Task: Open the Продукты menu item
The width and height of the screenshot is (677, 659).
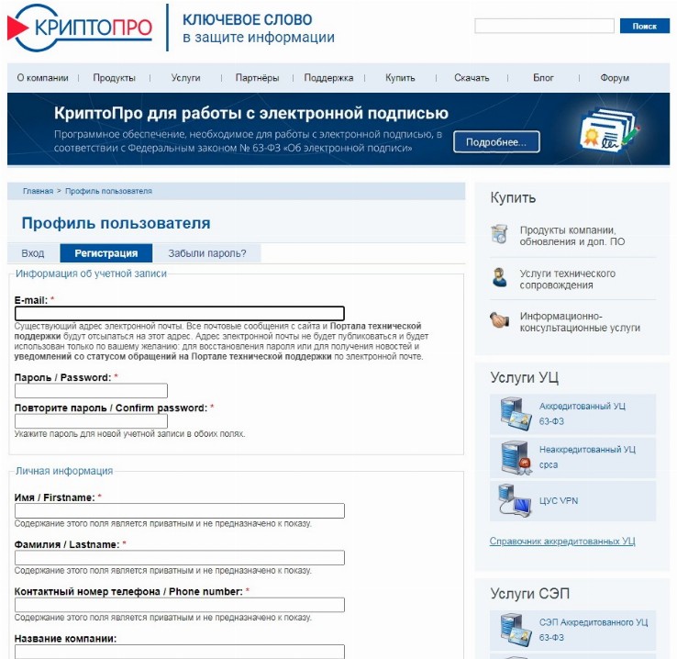Action: (x=114, y=78)
